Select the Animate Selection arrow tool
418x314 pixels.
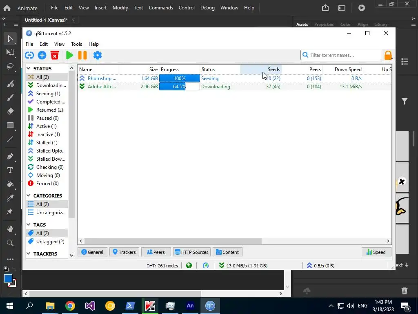click(x=10, y=39)
